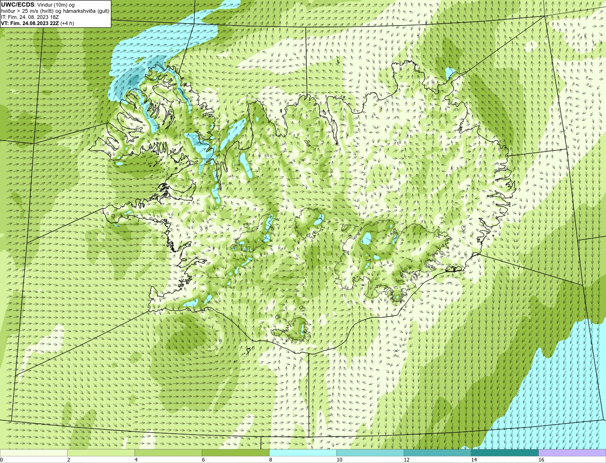Click the aqua 10–12 legend swatch

click(370, 453)
